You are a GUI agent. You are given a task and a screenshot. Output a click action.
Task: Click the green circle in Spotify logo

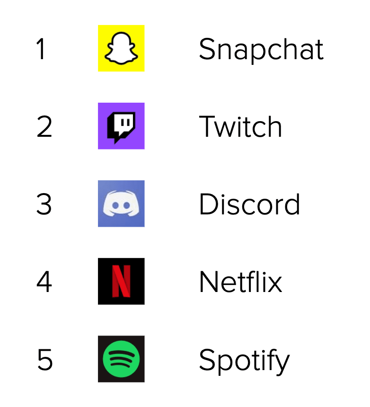point(121,359)
